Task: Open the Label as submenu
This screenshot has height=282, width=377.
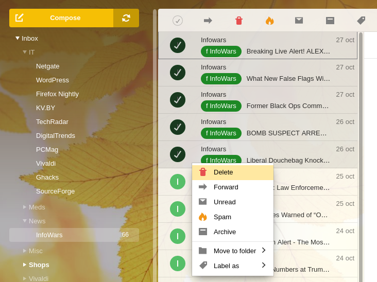Action: 233,266
